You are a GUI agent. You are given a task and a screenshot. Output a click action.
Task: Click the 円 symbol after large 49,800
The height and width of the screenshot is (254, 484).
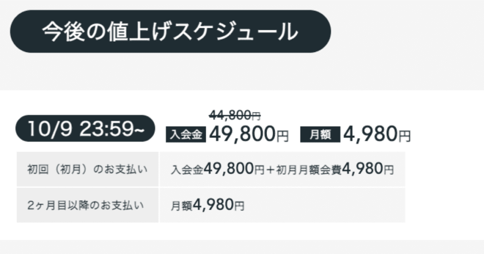click(x=283, y=136)
